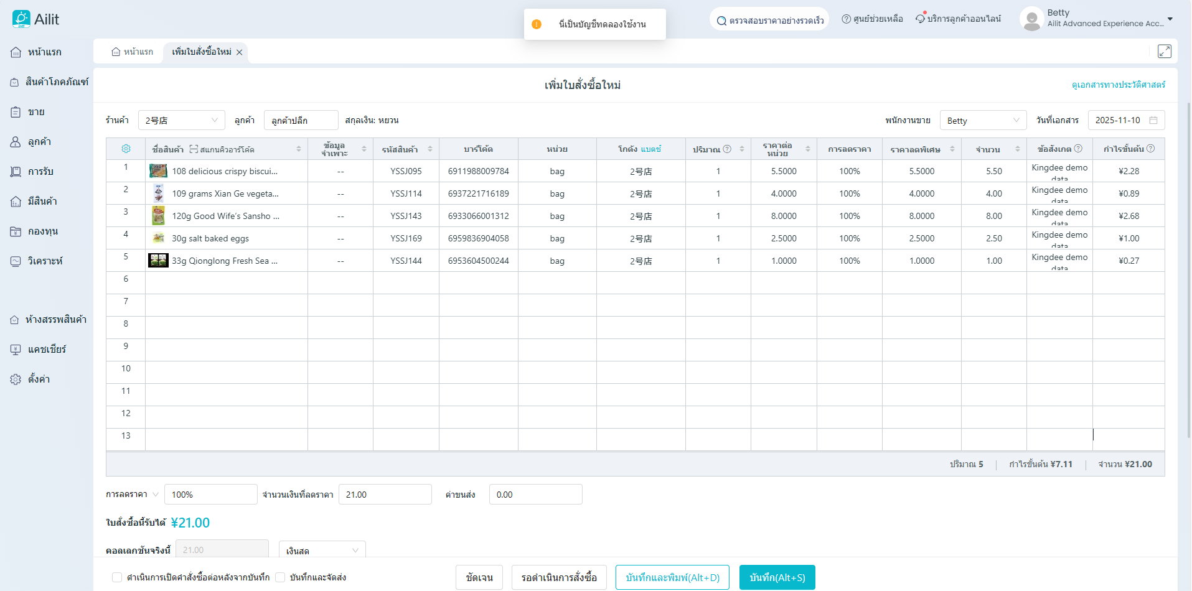Click the Save (Alt+S) button

pos(777,577)
